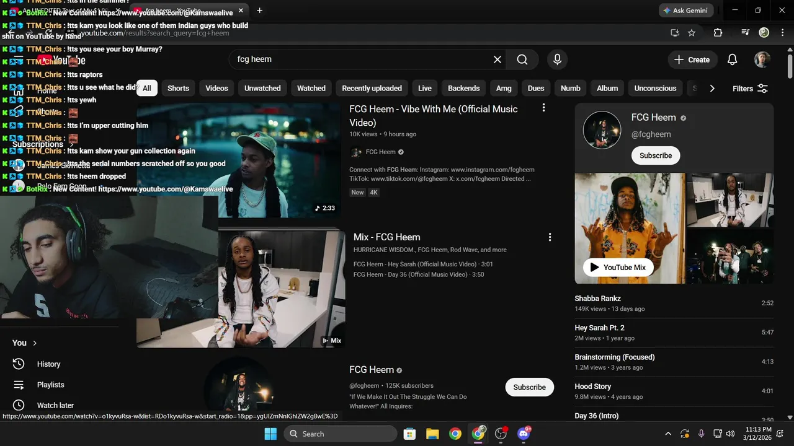Screen dimensions: 794x446
Task: Click '10K views • 9 hours ago' text
Action: coord(383,134)
